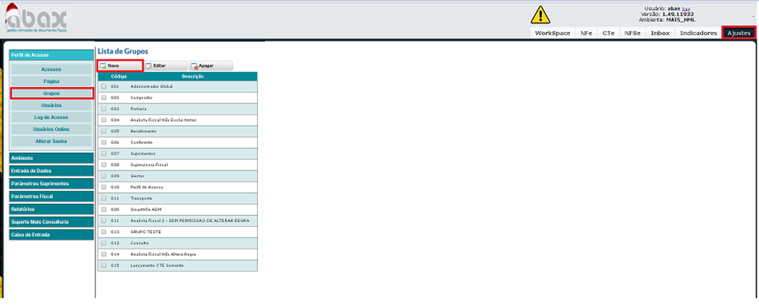Viewport: 759px width, 306px height.
Task: Select the checkbox for 013 GRUPO TESTE
Action: [104, 232]
